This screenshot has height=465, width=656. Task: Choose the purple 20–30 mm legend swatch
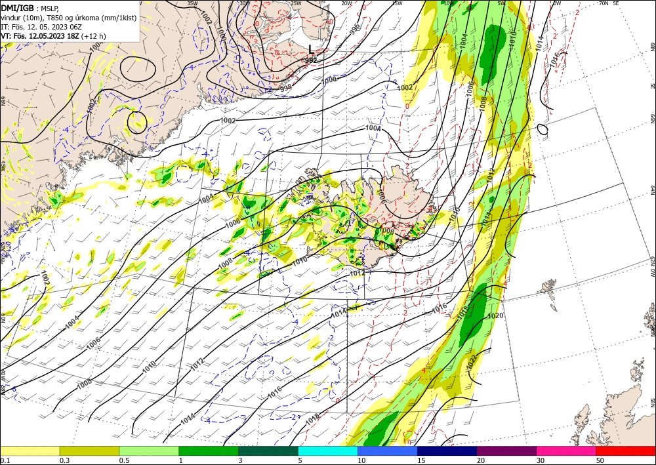[506, 451]
